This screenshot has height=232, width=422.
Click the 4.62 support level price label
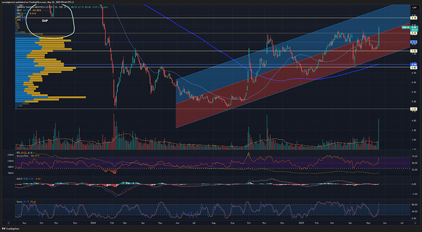pos(414,109)
